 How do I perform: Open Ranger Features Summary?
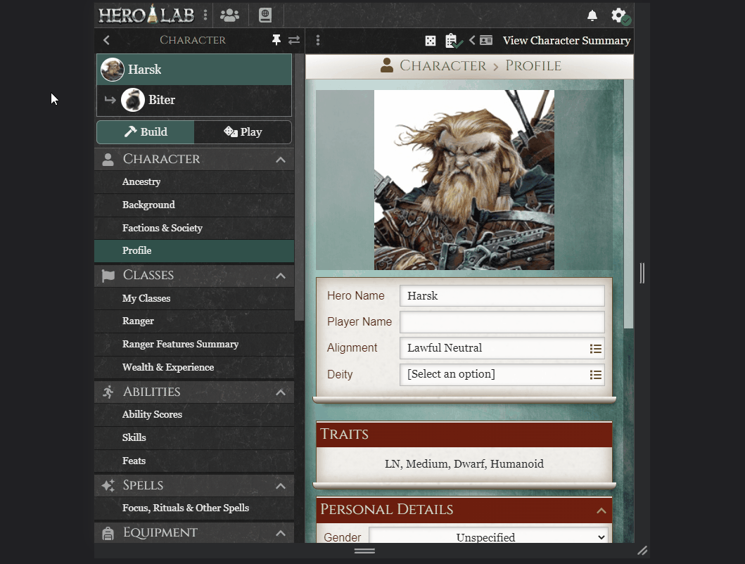pyautogui.click(x=194, y=345)
